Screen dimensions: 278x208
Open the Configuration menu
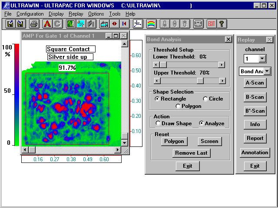pyautogui.click(x=30, y=14)
